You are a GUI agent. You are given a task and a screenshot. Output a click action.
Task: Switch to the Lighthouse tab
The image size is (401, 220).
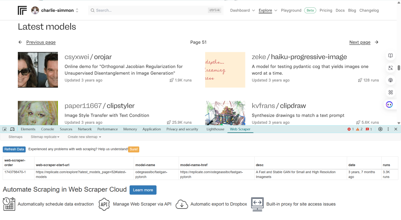pyautogui.click(x=215, y=129)
